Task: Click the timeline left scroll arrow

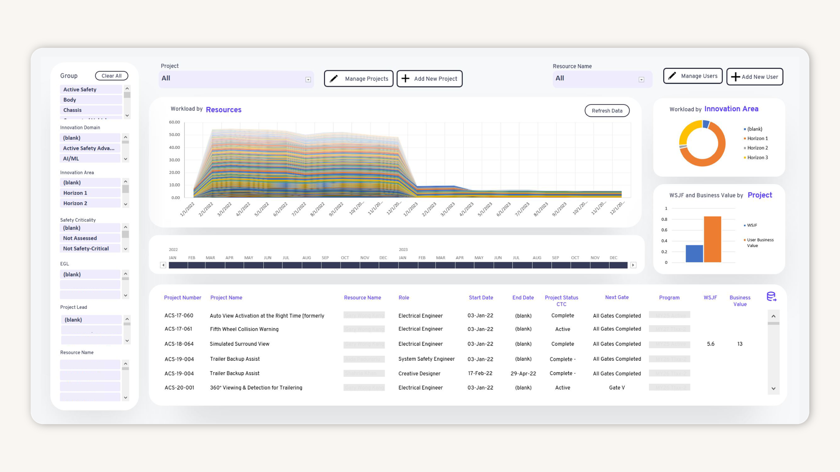Action: [163, 265]
